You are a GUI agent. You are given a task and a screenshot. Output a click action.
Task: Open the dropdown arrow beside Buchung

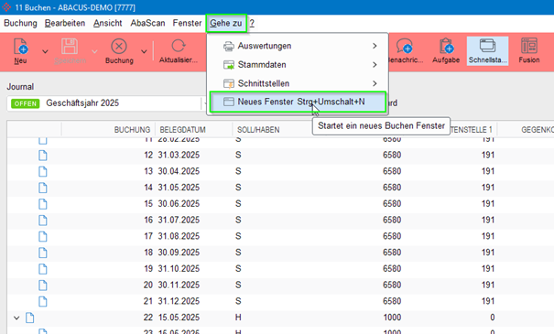pyautogui.click(x=144, y=51)
